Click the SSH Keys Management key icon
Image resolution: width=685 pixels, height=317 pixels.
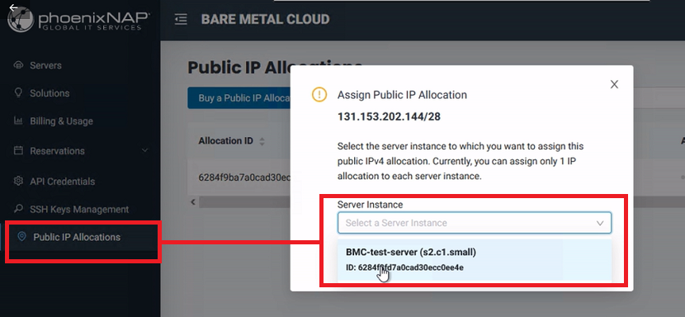click(x=18, y=209)
